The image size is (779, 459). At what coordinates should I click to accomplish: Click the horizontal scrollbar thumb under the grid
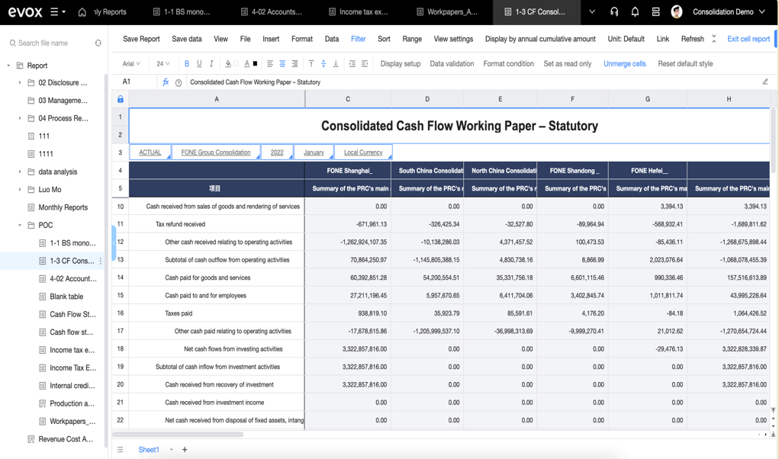click(x=178, y=434)
